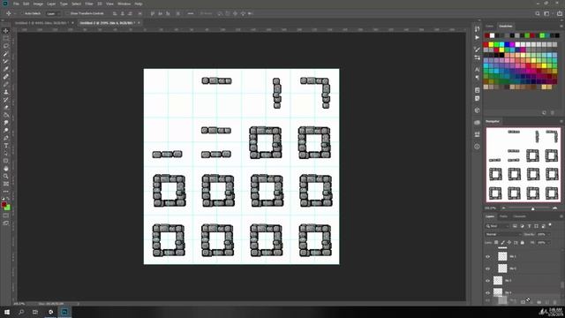
Task: Select the Eyedropper tool
Action: 6,69
